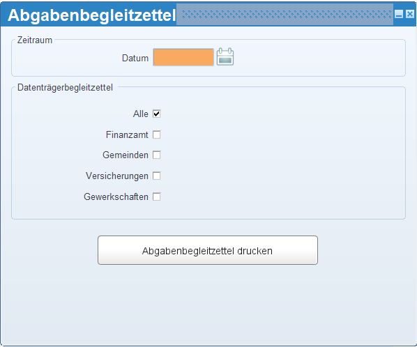The image size is (417, 347).
Task: Select the Gewerkschaften checkbox
Action: tap(157, 196)
